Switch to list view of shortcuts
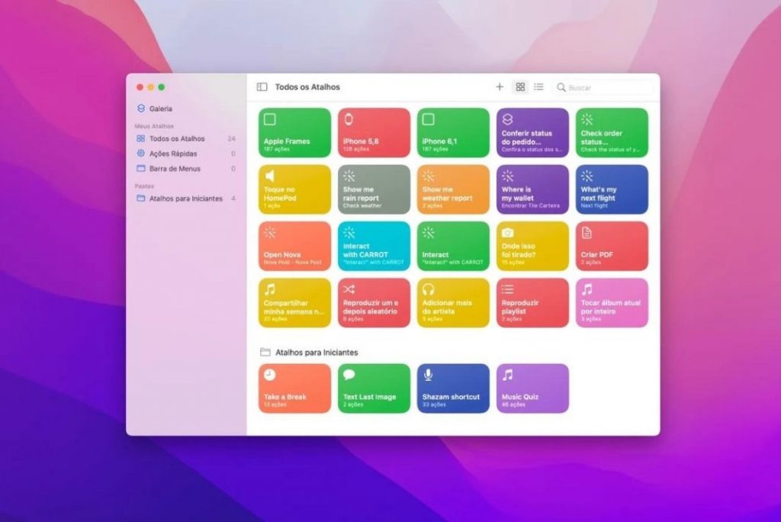781x522 pixels. click(x=538, y=87)
